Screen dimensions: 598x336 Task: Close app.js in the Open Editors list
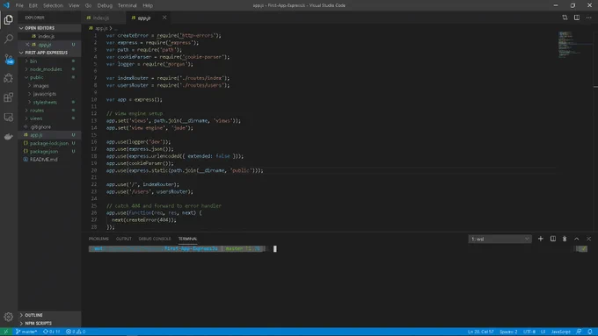click(x=27, y=45)
